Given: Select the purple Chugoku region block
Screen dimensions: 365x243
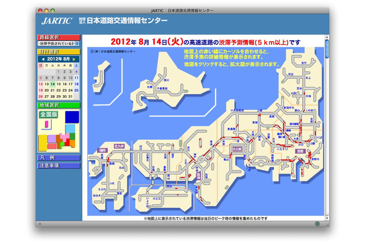Looking at the screenshot, I should coord(52,139).
